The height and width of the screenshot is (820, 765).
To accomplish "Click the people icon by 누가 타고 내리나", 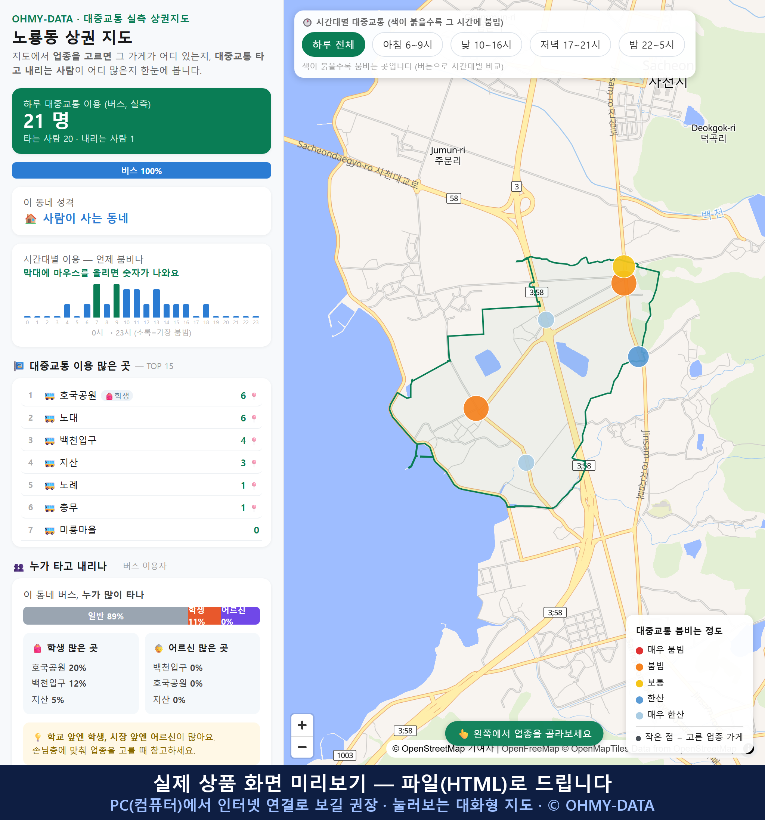I will point(19,567).
